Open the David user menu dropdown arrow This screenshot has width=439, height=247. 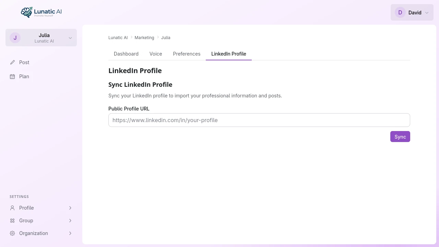[427, 13]
